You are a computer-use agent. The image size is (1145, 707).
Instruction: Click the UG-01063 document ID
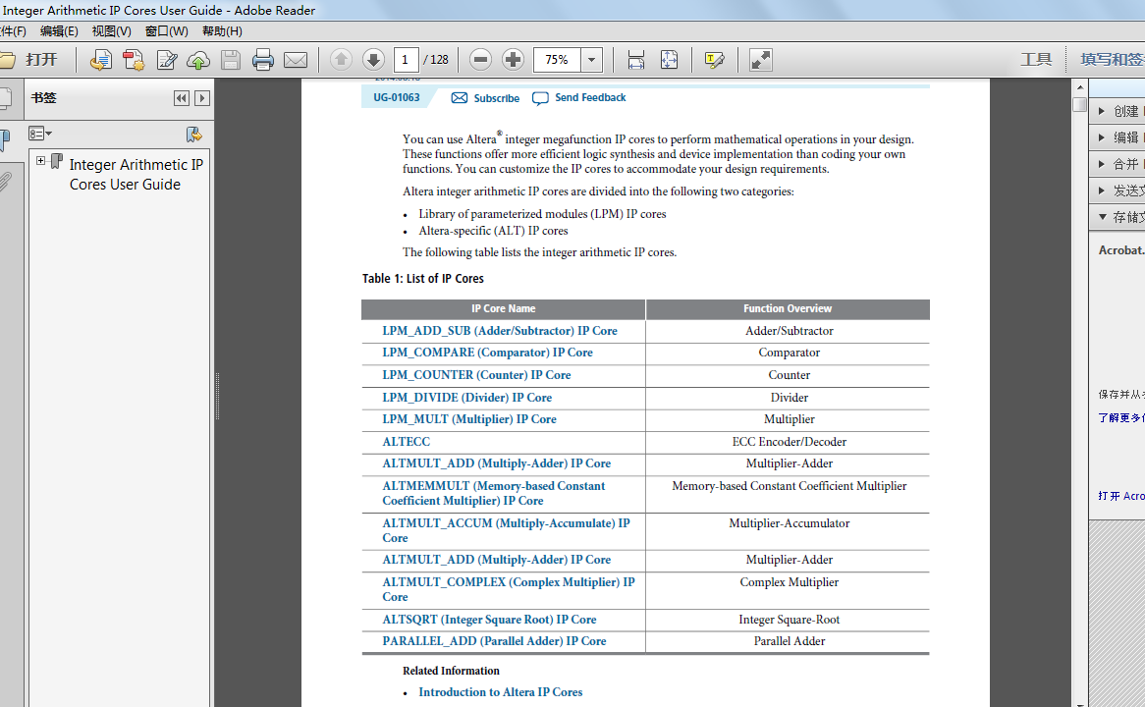[397, 98]
